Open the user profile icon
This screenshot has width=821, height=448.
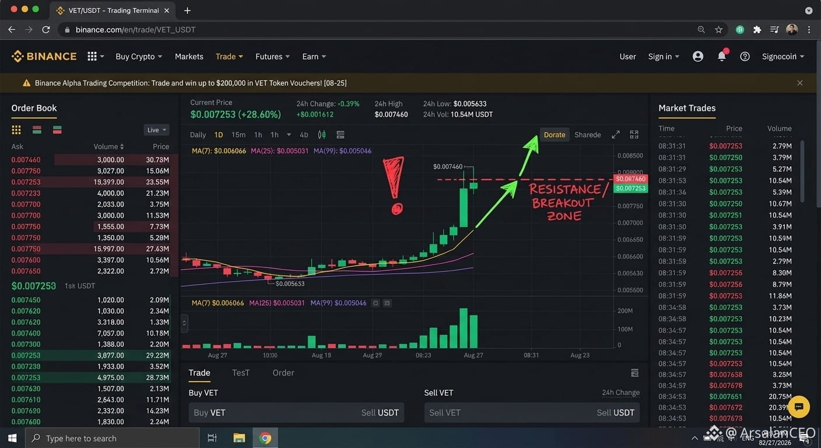click(698, 57)
